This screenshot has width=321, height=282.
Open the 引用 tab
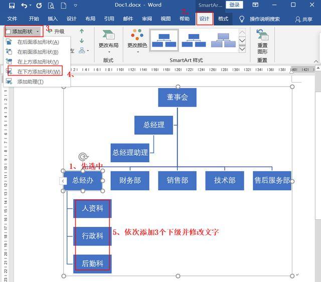[x=109, y=19]
